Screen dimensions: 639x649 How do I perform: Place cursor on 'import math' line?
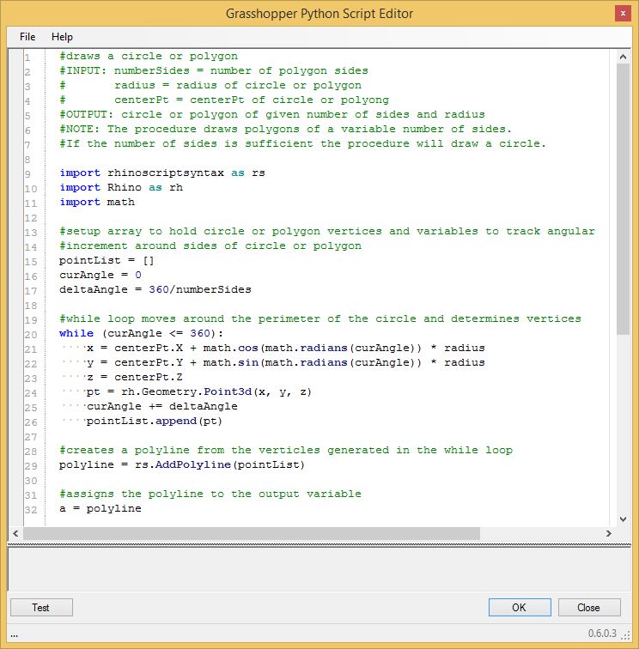97,202
